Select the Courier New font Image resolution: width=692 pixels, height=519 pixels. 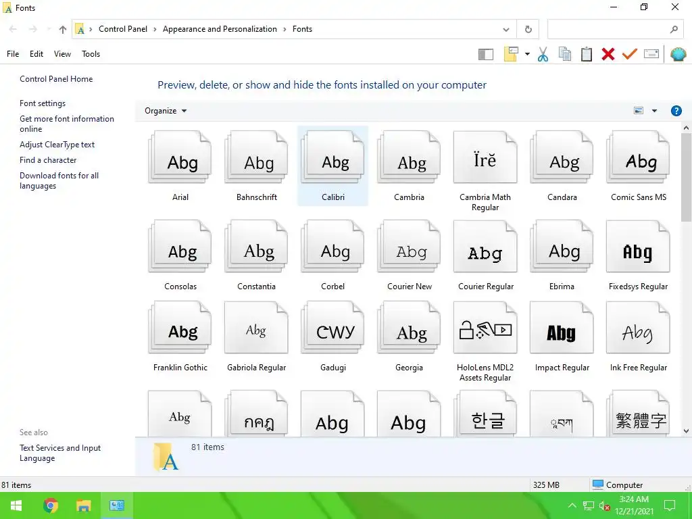pyautogui.click(x=409, y=255)
